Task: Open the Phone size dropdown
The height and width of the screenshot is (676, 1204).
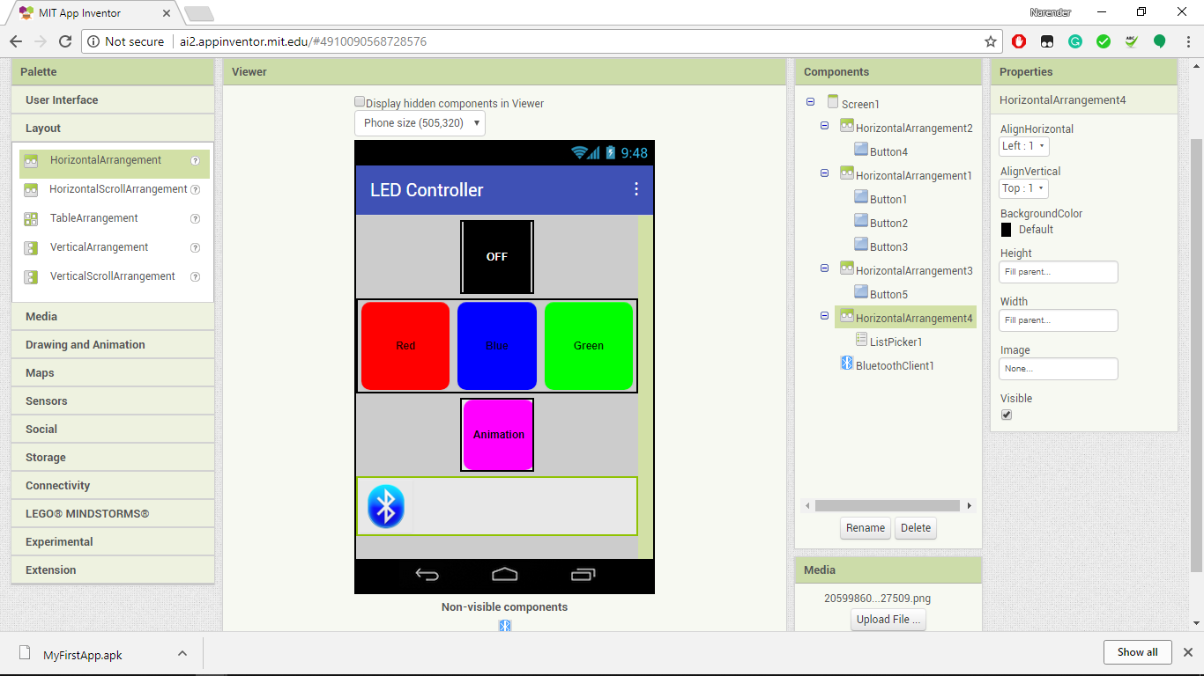Action: (420, 123)
